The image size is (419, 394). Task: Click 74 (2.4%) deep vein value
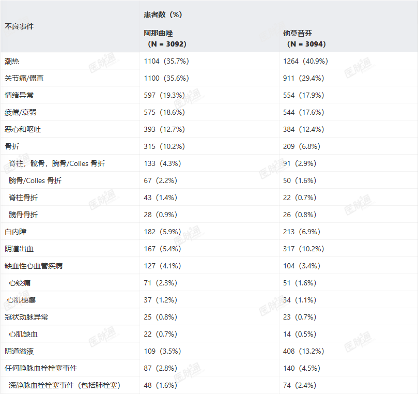[300, 385]
